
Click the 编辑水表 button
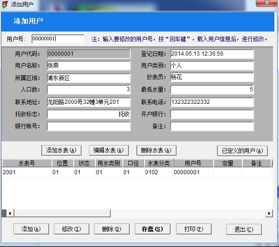[109, 150]
